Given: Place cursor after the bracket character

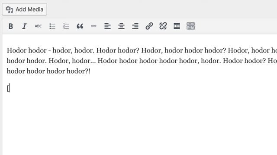Looking at the screenshot, I should point(9,88).
